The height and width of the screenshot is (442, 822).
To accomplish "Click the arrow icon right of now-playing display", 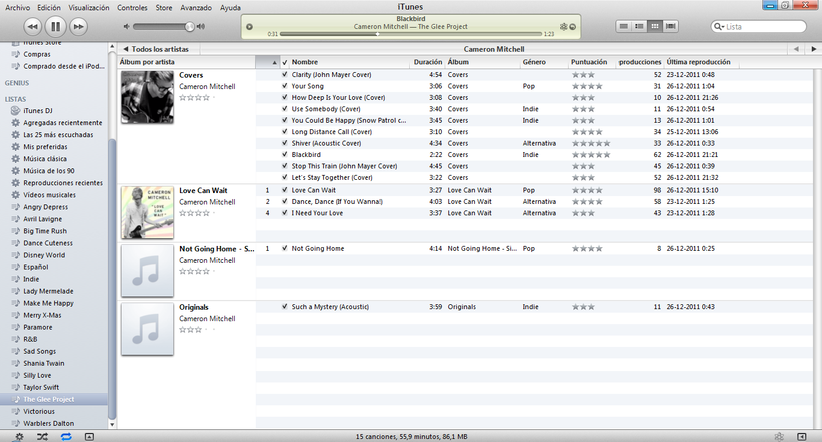I will tap(572, 26).
